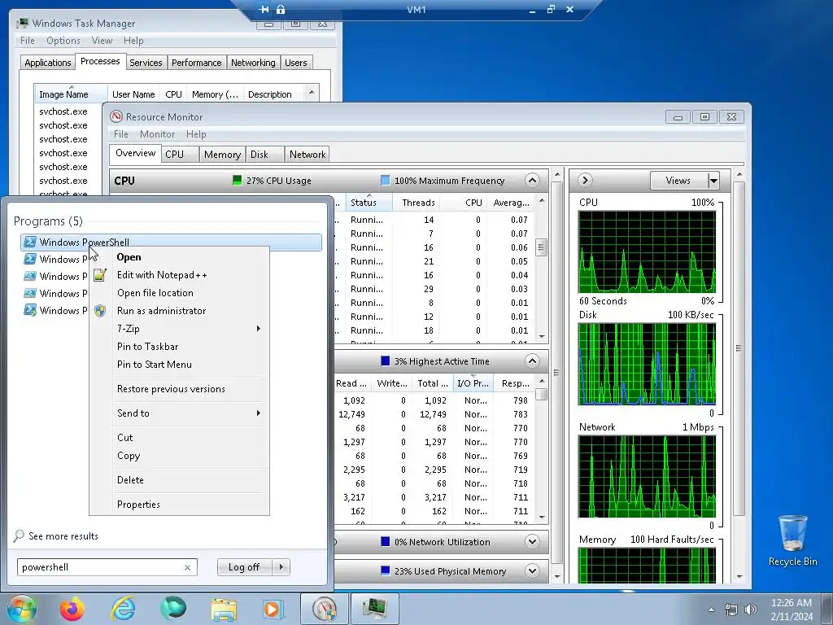Open the Log off options arrow
This screenshot has height=625, width=833.
[281, 567]
